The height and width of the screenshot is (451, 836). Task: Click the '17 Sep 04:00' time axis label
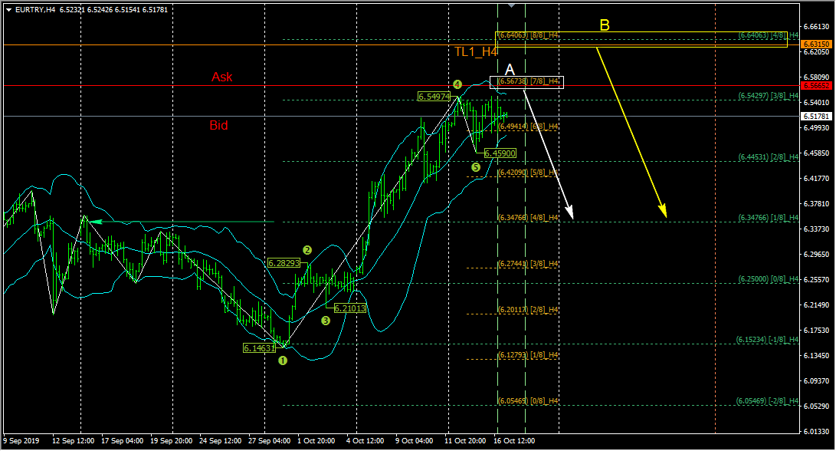pyautogui.click(x=122, y=441)
